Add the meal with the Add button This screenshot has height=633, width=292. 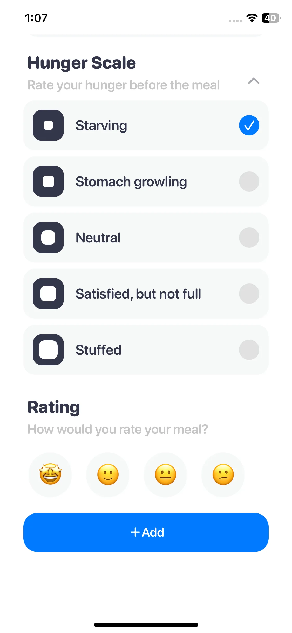146,532
